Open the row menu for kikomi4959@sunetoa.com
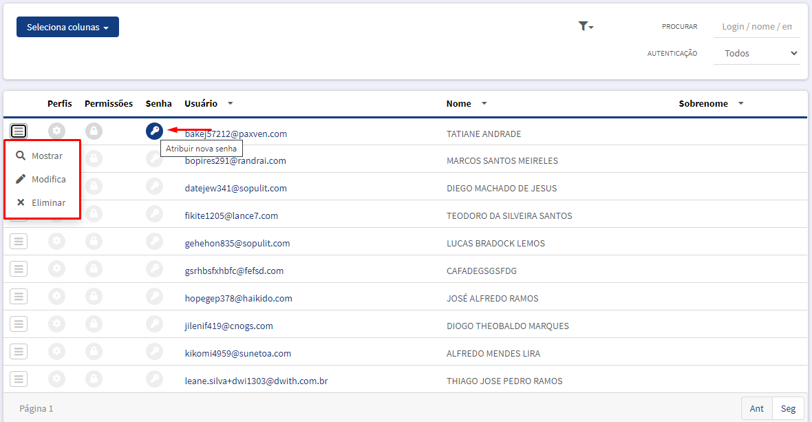Screen dimensions: 812x422 (19, 352)
